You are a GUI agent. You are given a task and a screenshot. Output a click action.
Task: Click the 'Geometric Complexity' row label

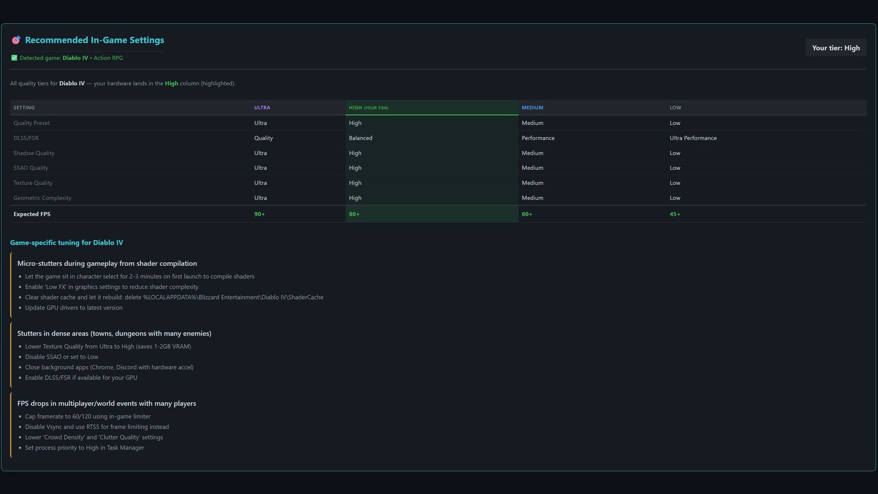(43, 198)
